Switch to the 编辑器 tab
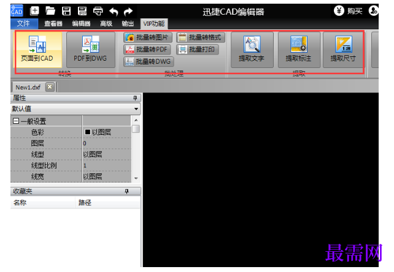Image resolution: width=394 pixels, height=272 pixels. 81,24
